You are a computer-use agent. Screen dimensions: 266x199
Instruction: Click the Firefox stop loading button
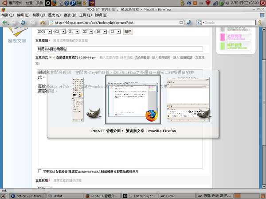[x=33, y=23]
